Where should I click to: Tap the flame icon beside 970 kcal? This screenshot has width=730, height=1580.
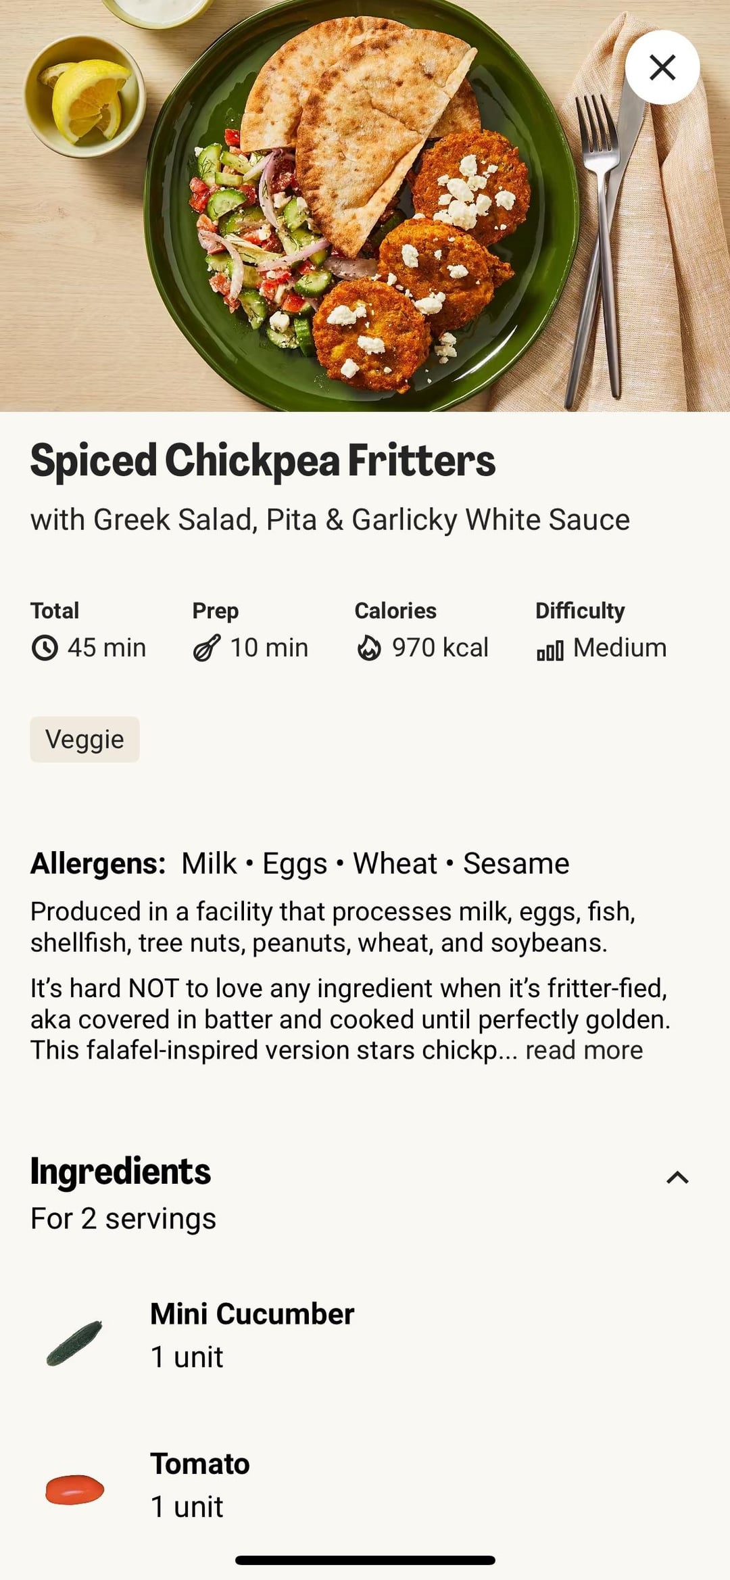click(x=369, y=648)
